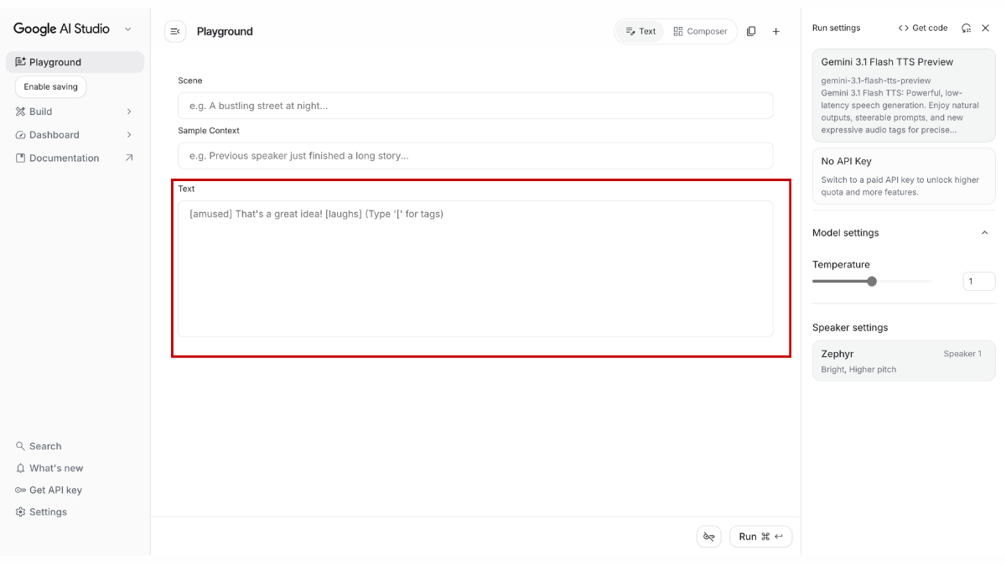Click the copy/compare icon next to Composer
The image size is (1006, 566).
(751, 31)
